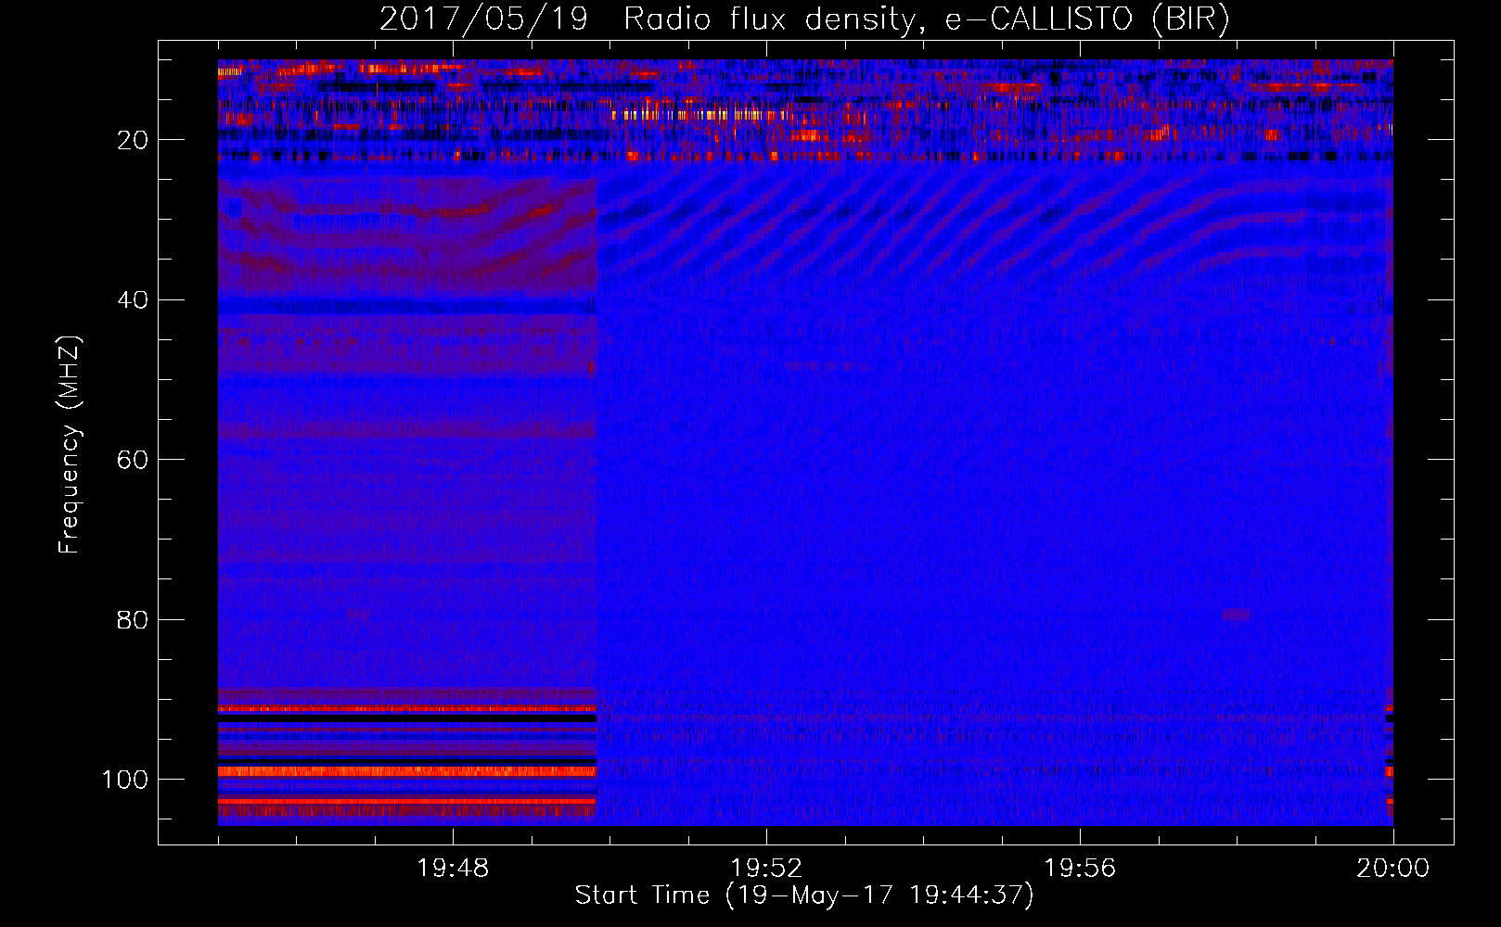The image size is (1501, 927).
Task: Click the '20' frequency tick label
Action: pos(133,140)
